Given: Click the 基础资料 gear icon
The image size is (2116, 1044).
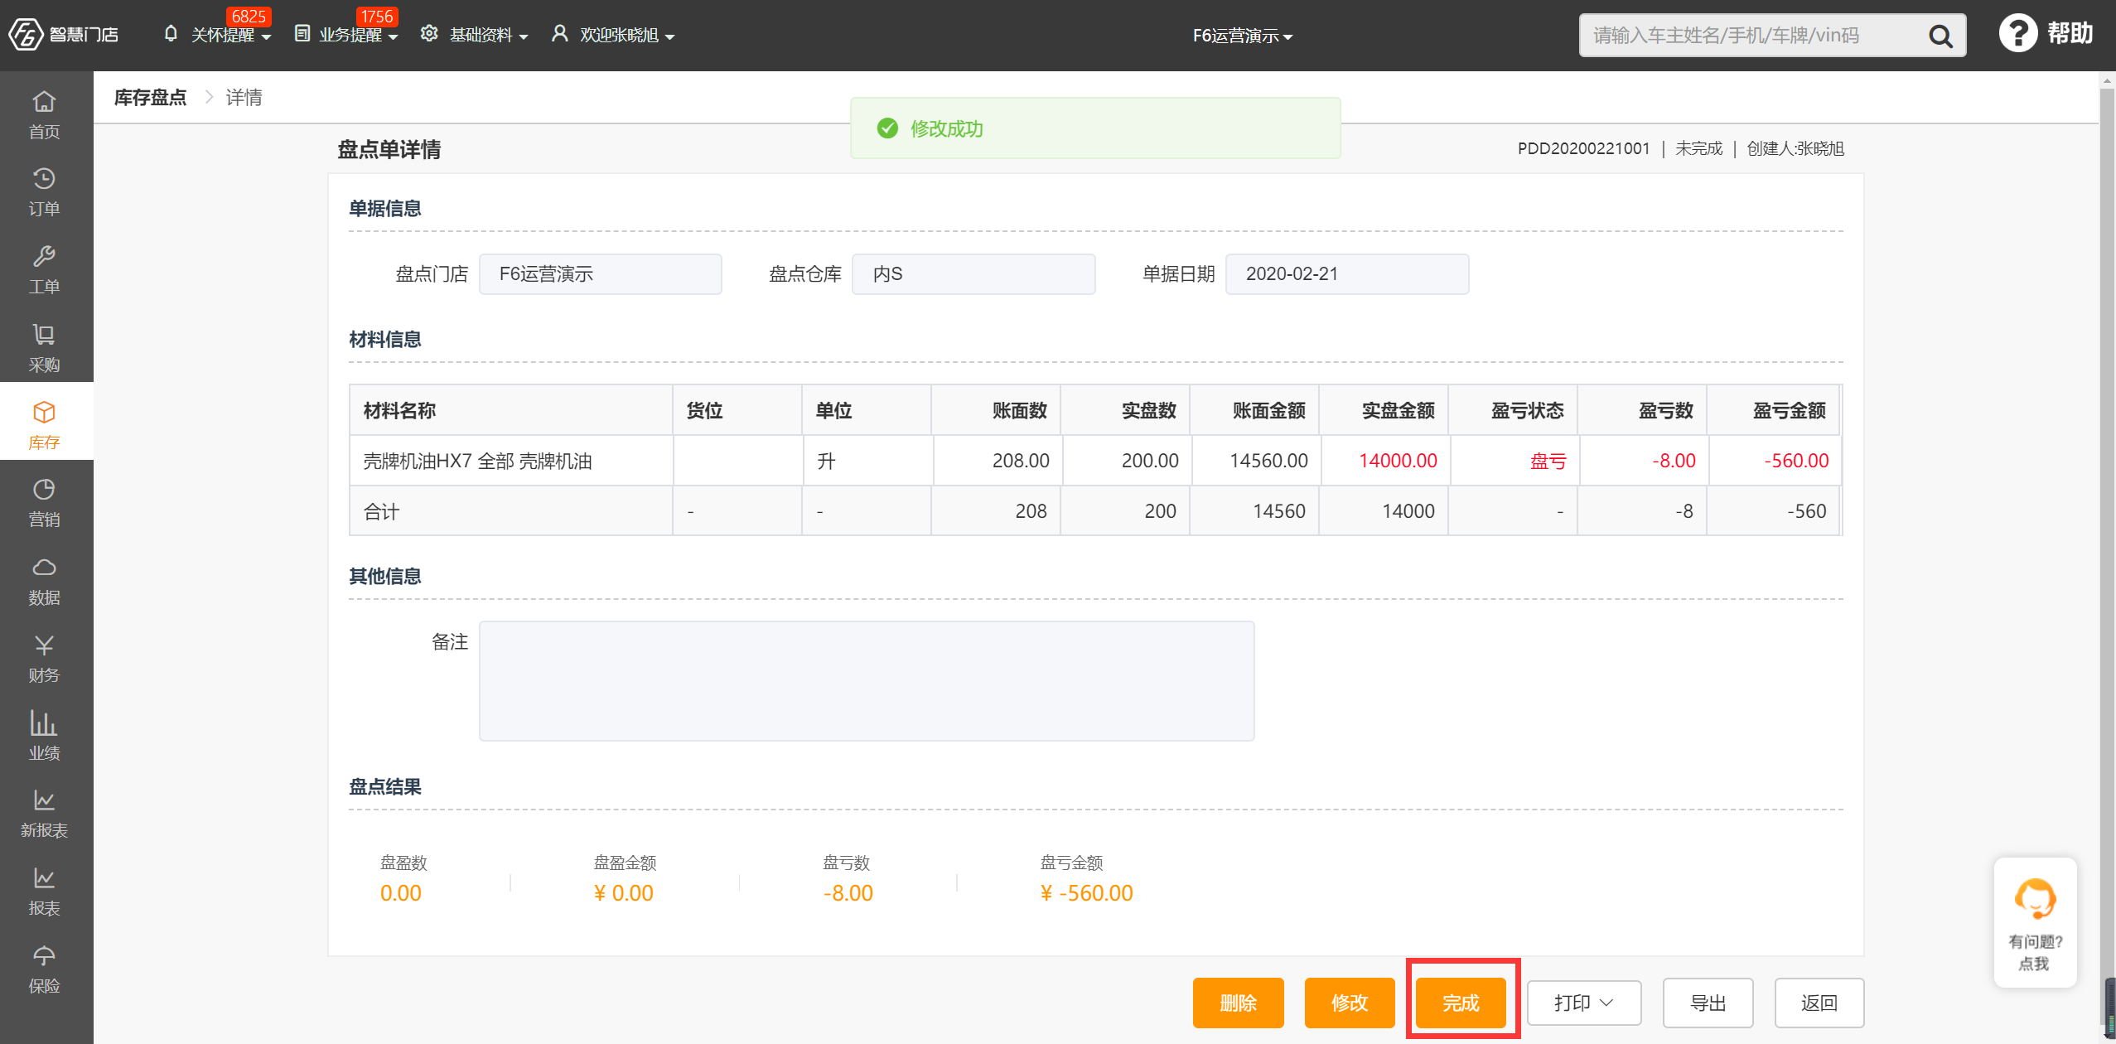Looking at the screenshot, I should point(429,33).
